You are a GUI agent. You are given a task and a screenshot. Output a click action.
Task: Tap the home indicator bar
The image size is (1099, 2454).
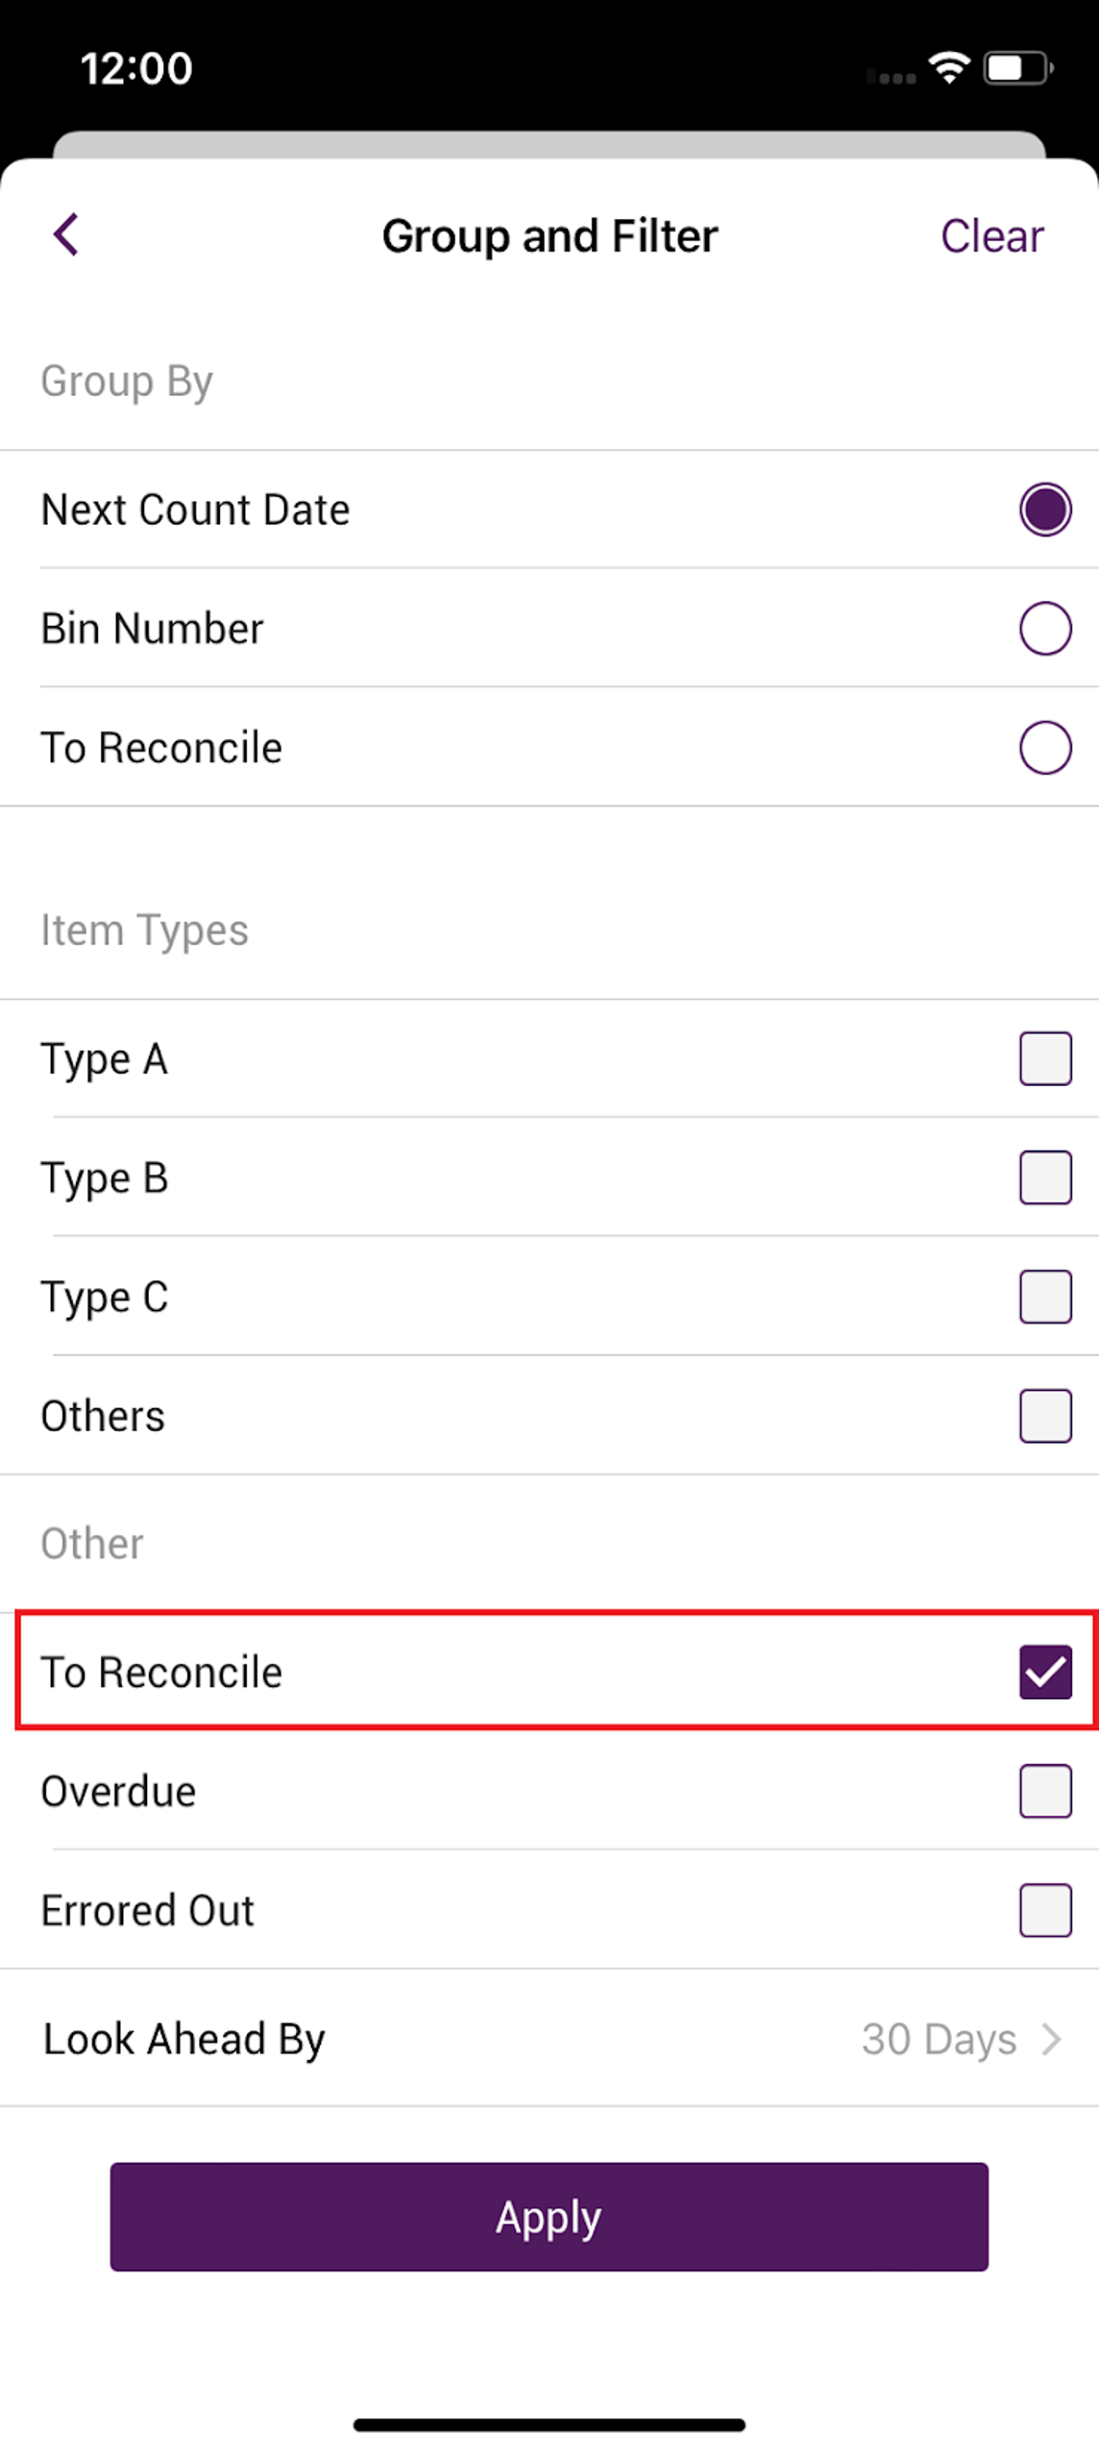click(549, 2425)
